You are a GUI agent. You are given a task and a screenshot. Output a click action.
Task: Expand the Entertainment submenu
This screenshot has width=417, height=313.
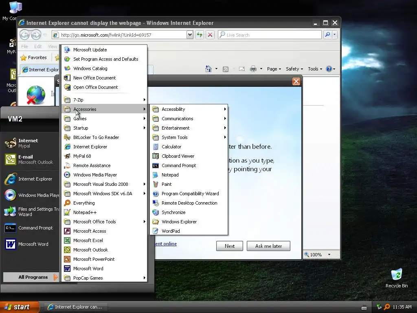[x=189, y=128]
